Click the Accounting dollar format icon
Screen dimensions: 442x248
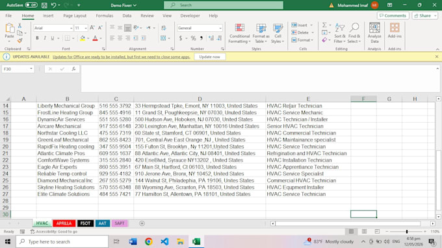181,38
